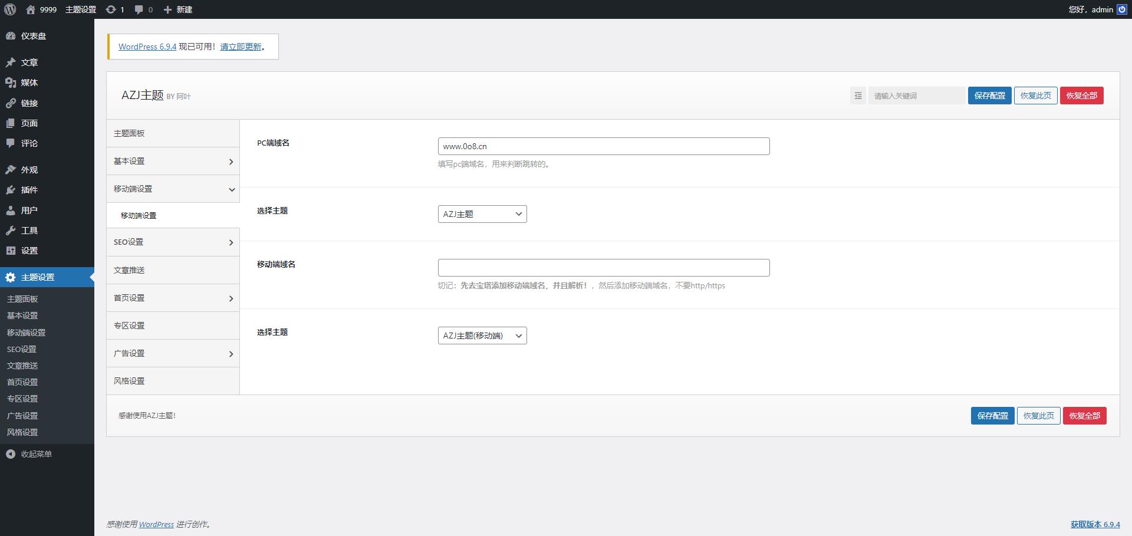This screenshot has height=536, width=1132.
Task: Open SEO设置 in the left admin submenu
Action: click(22, 349)
